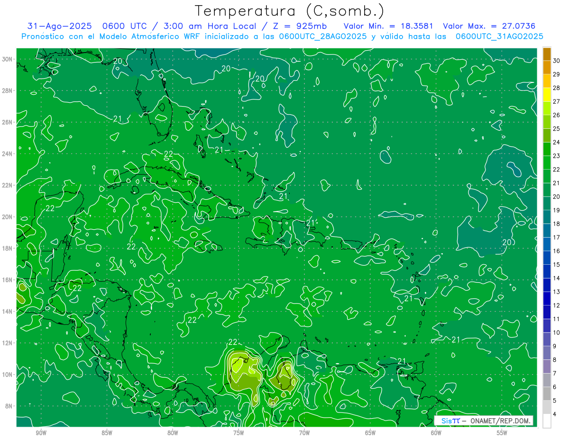The image size is (569, 439).
Task: Click the '75W' longitude axis label
Action: click(239, 433)
